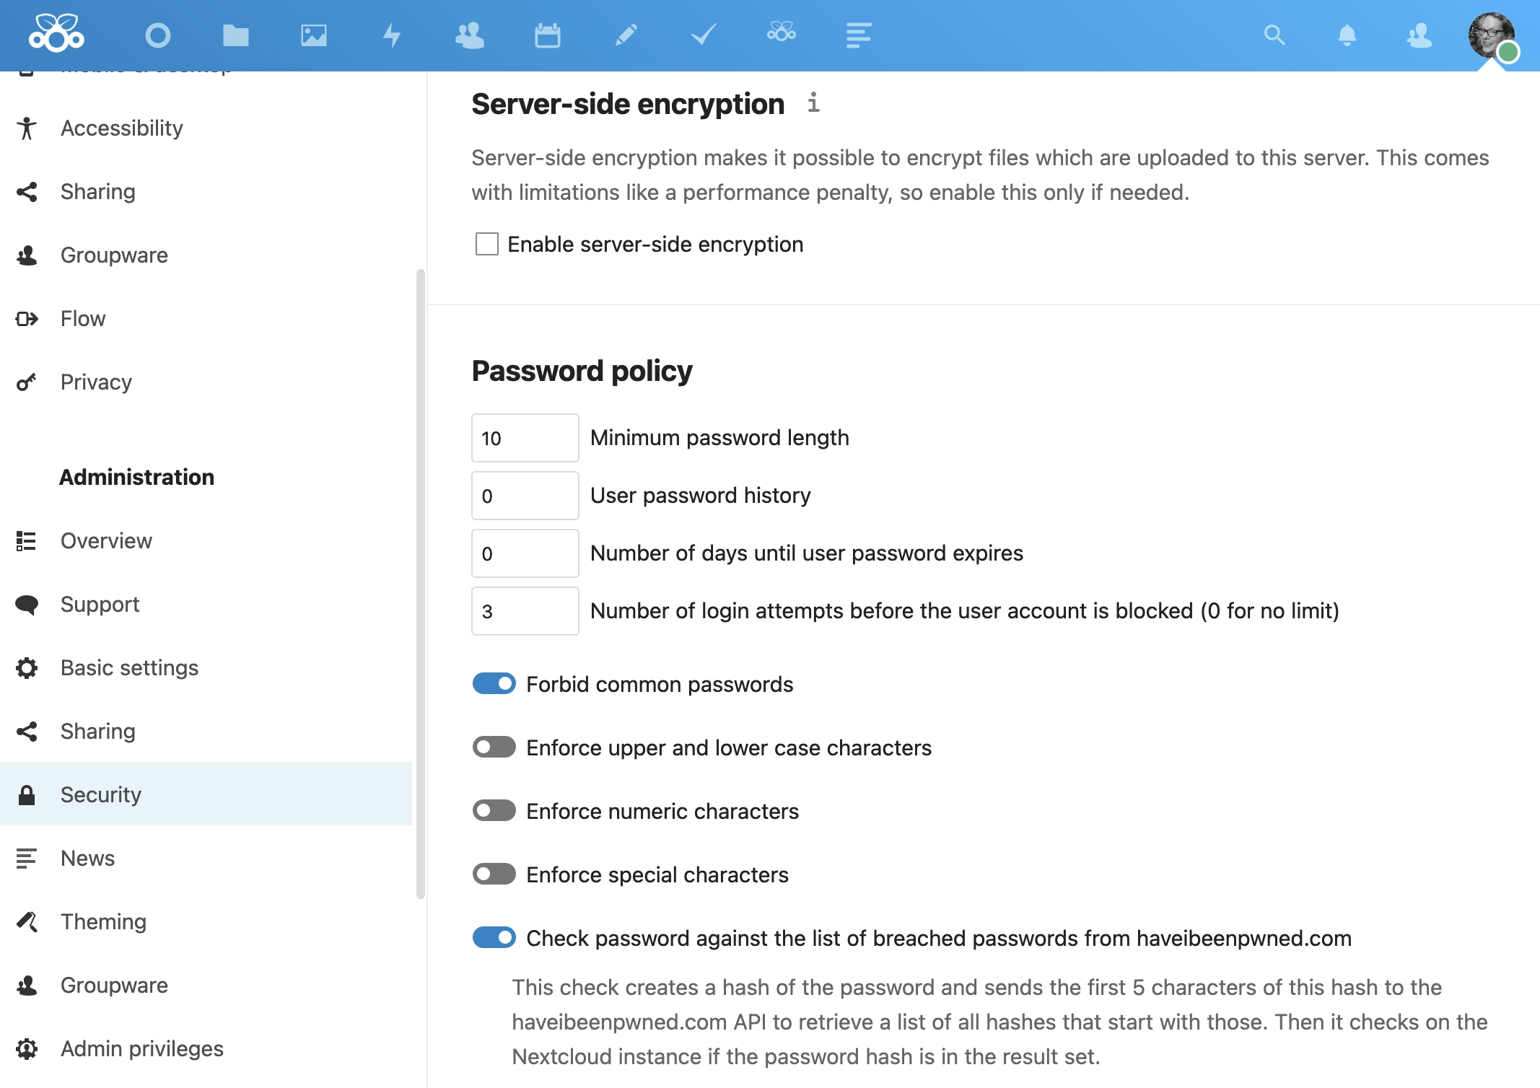Click the search magnifier icon
This screenshot has height=1088, width=1540.
pyautogui.click(x=1274, y=35)
